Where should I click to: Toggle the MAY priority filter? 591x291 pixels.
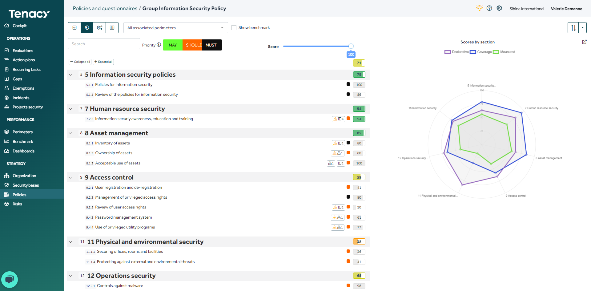(x=173, y=45)
